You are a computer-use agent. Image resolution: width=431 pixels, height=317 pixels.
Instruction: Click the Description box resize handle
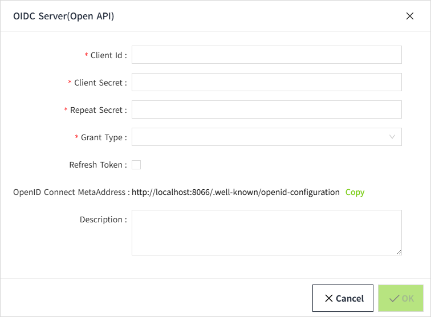point(399,251)
